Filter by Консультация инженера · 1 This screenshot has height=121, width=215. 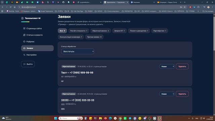[71, 37]
